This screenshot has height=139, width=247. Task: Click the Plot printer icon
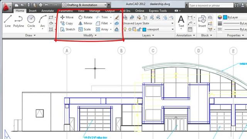41,5
